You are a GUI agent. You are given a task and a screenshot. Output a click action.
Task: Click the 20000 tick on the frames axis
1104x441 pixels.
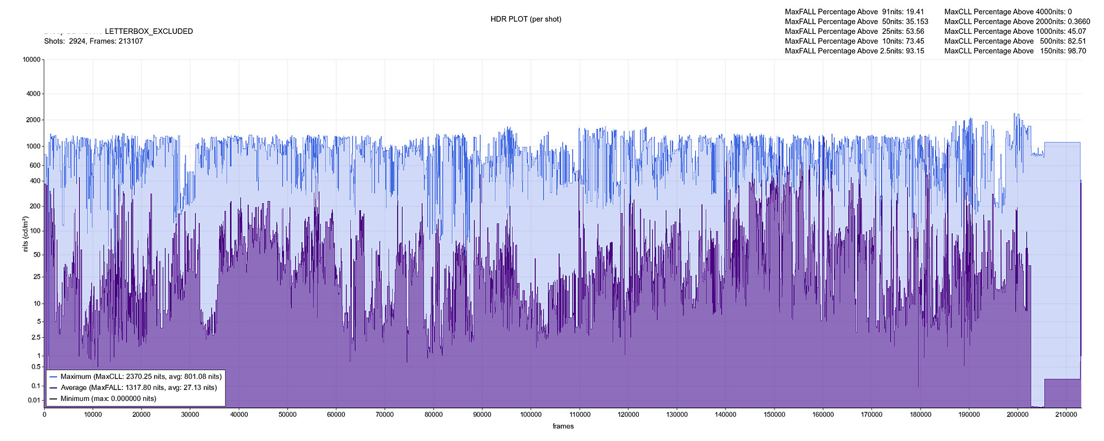coord(141,415)
